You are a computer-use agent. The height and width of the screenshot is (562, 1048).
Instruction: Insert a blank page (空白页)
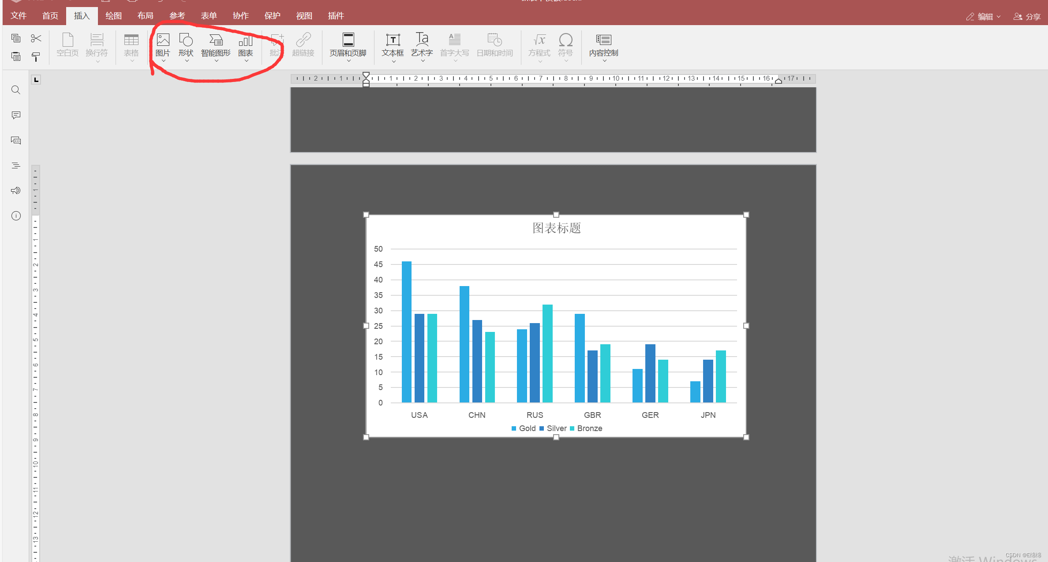pyautogui.click(x=67, y=45)
